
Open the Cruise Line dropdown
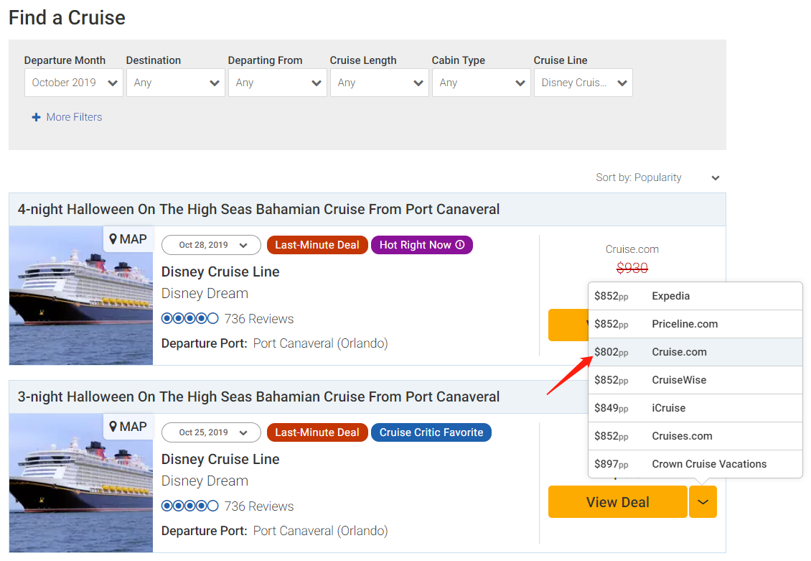click(583, 83)
